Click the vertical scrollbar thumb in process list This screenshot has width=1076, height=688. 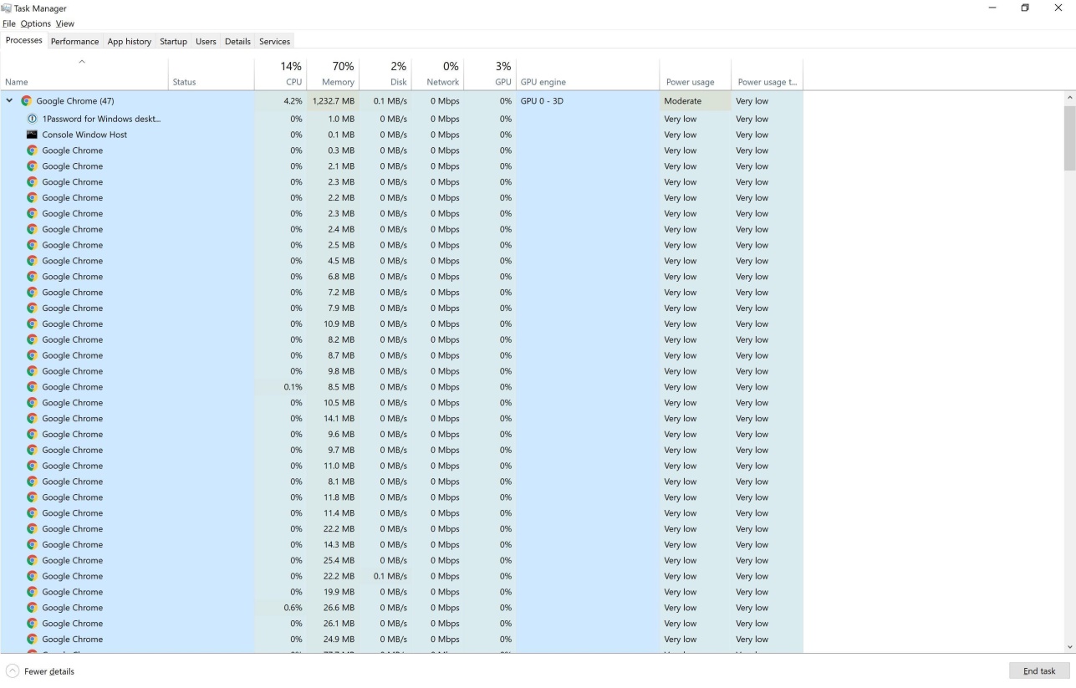click(x=1069, y=137)
